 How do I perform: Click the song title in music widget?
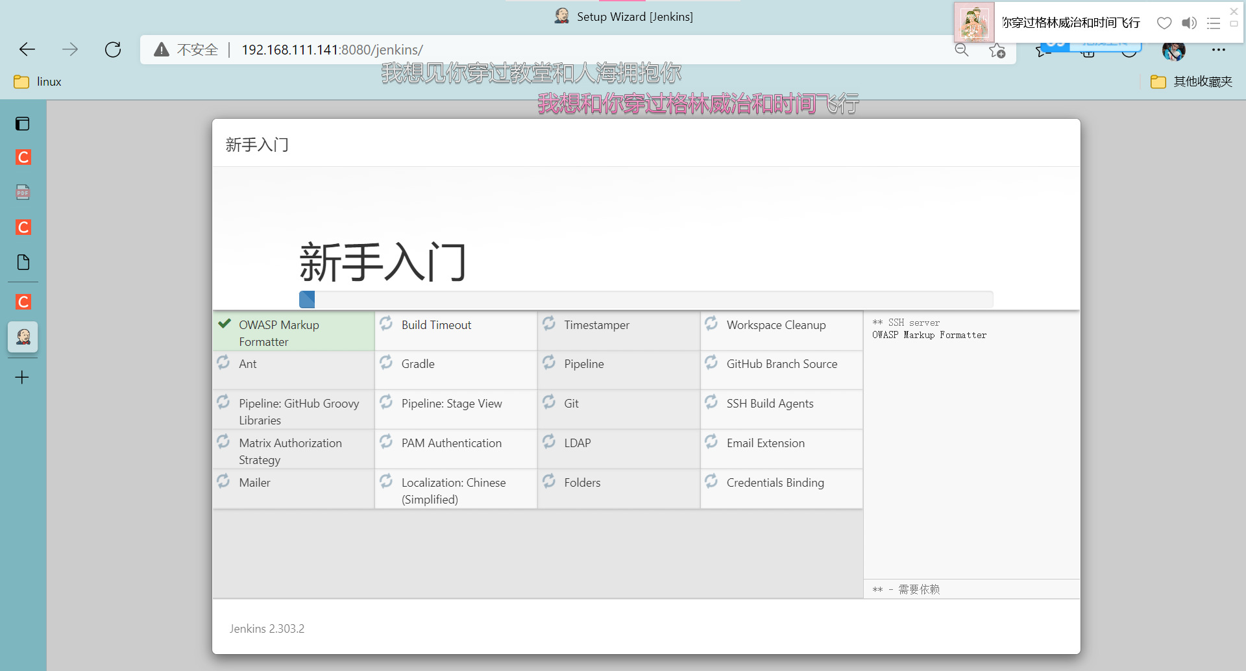[1071, 23]
